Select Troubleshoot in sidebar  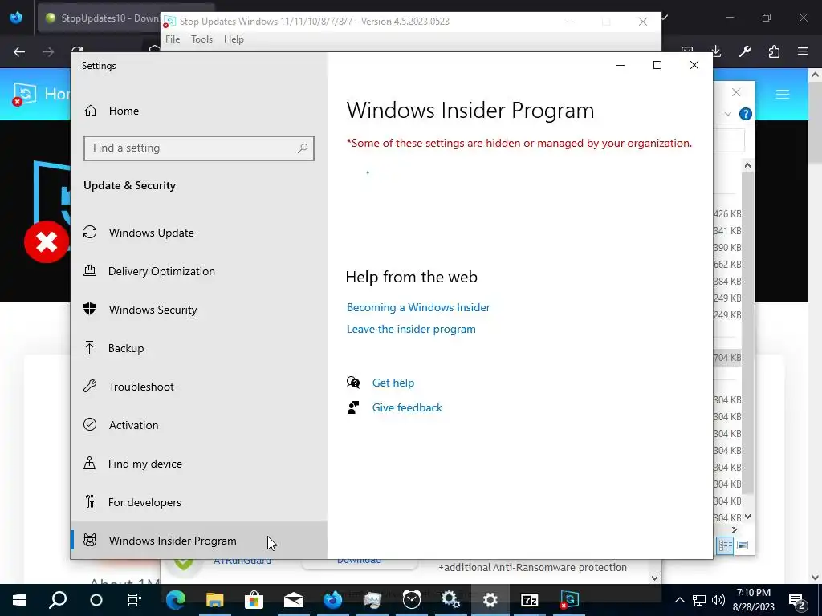pyautogui.click(x=141, y=387)
